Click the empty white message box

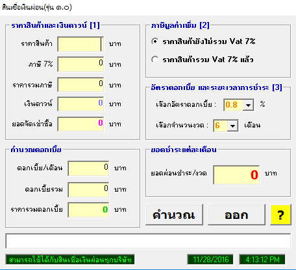(x=148, y=241)
